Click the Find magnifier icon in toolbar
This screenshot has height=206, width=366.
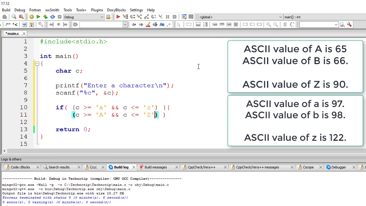pos(14,17)
